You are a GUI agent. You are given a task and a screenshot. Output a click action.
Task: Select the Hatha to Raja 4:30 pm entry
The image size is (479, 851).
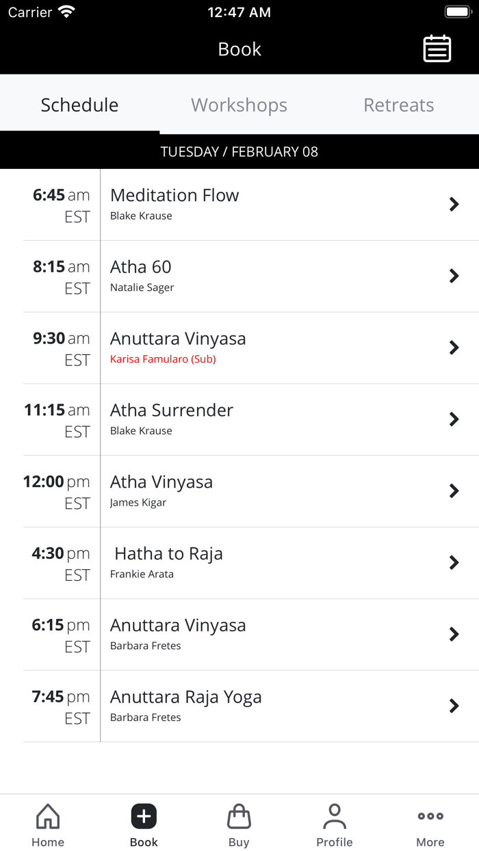pyautogui.click(x=239, y=562)
